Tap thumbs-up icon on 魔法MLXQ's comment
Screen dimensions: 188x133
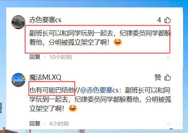168,77
